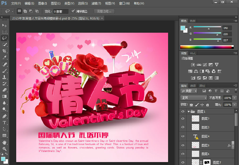Click the color spectrum ramp bar
The image size is (239, 165).
(x=206, y=47)
